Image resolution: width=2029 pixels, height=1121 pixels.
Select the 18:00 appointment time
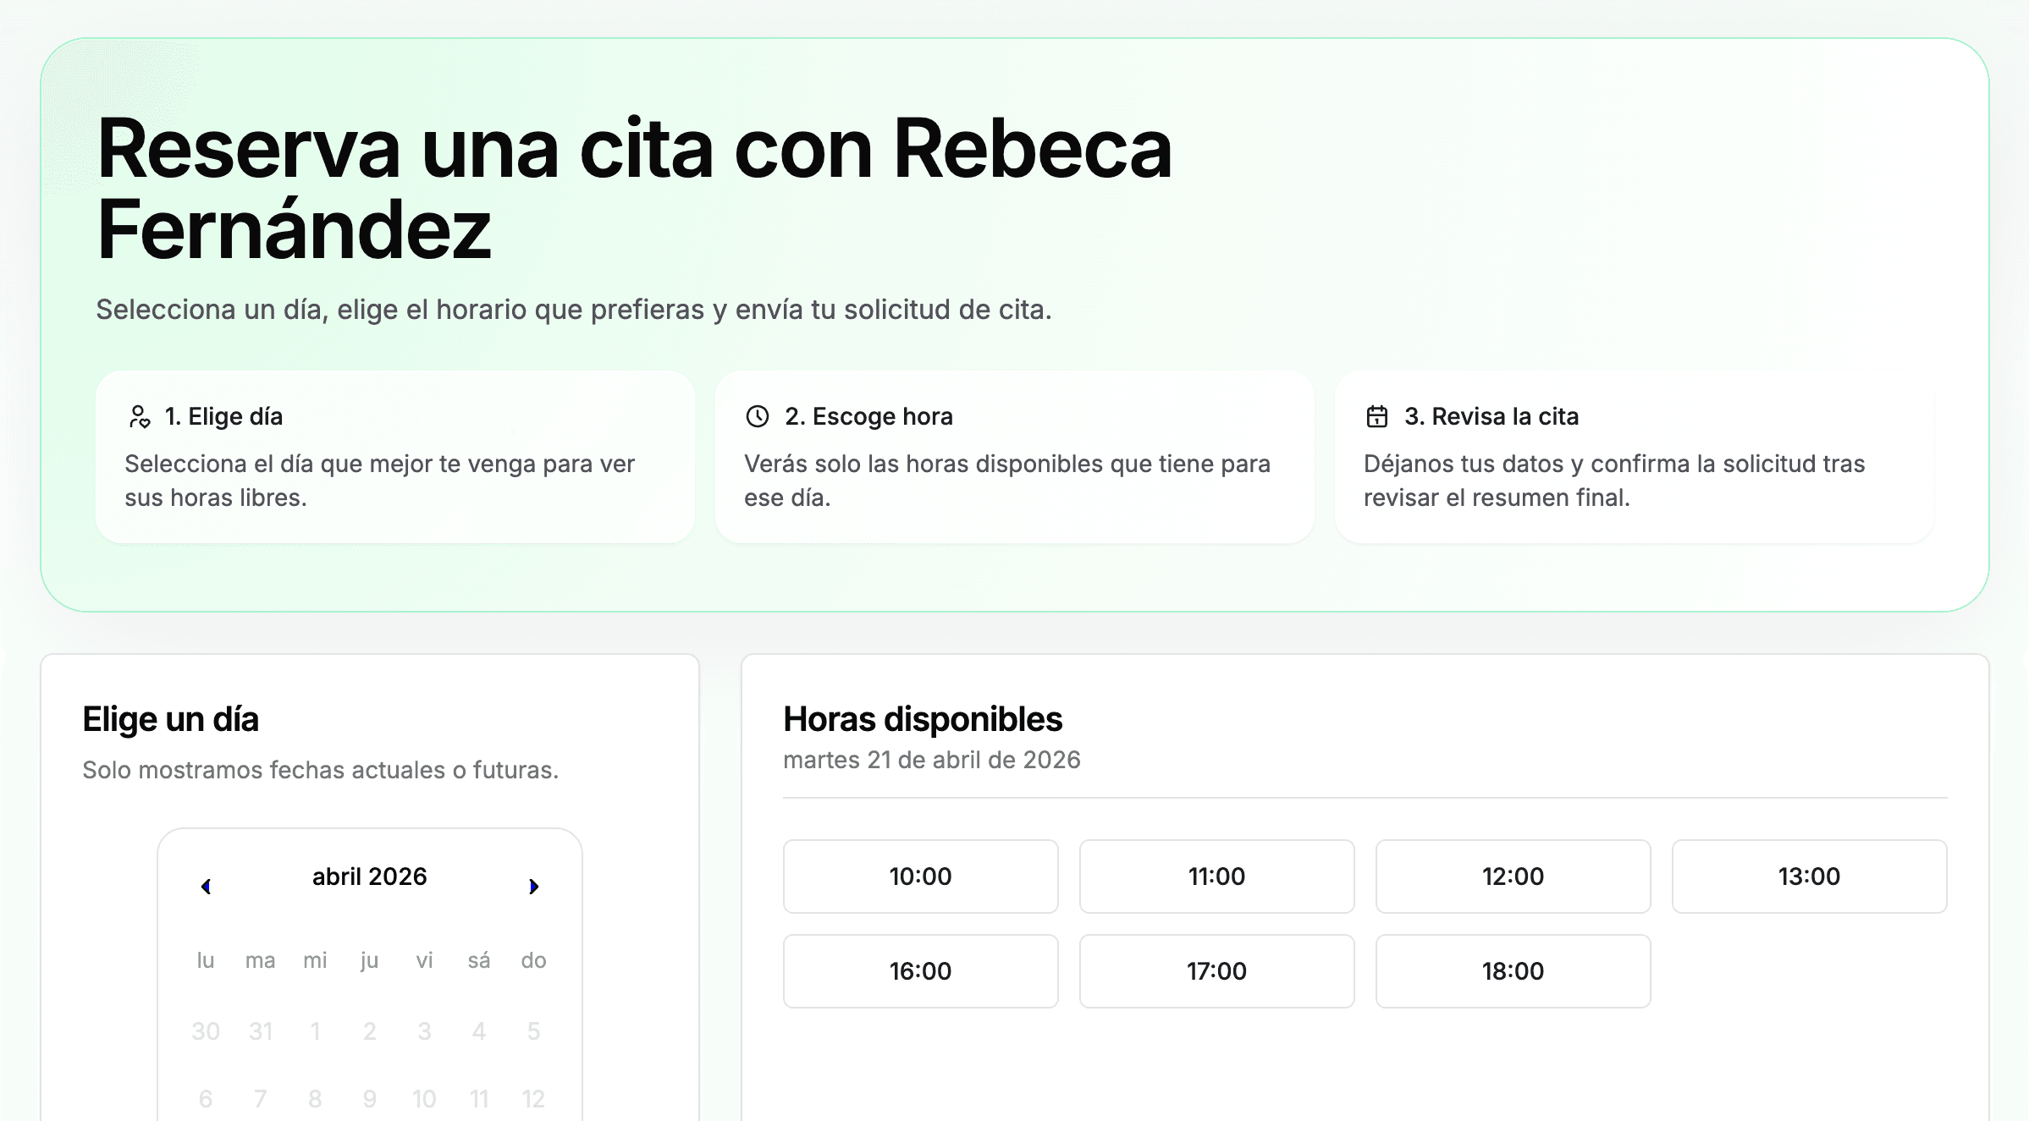pyautogui.click(x=1513, y=971)
